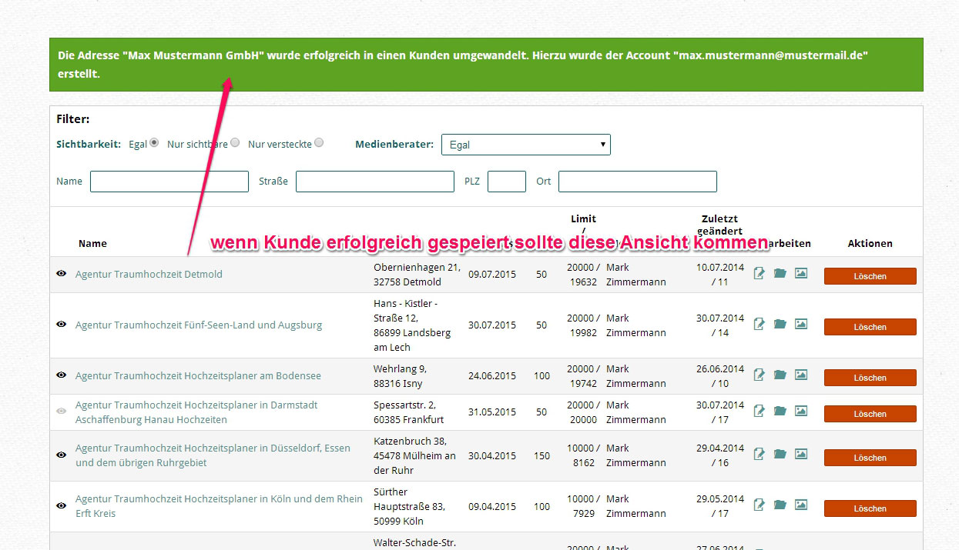Open folder icon for the Düsseldorf, Essen row

click(x=780, y=455)
